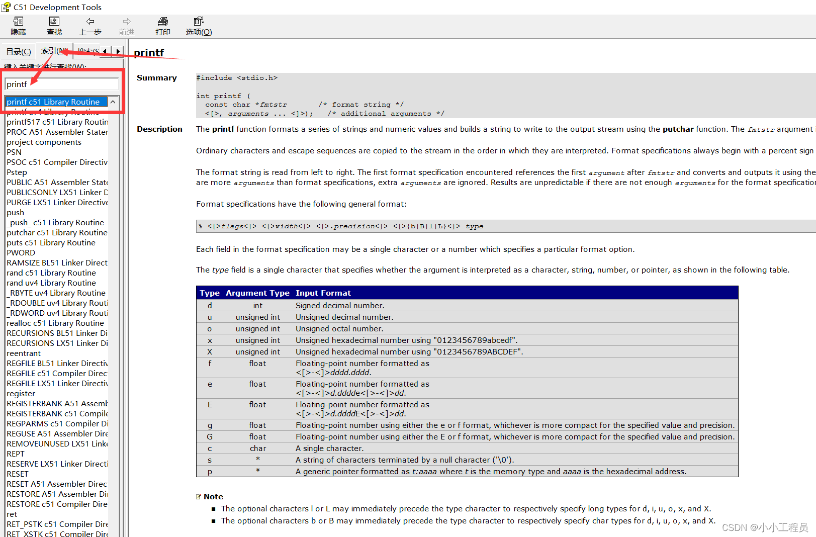816x537 pixels.
Task: Open the Options (选项) toolbar menu
Action: (199, 26)
